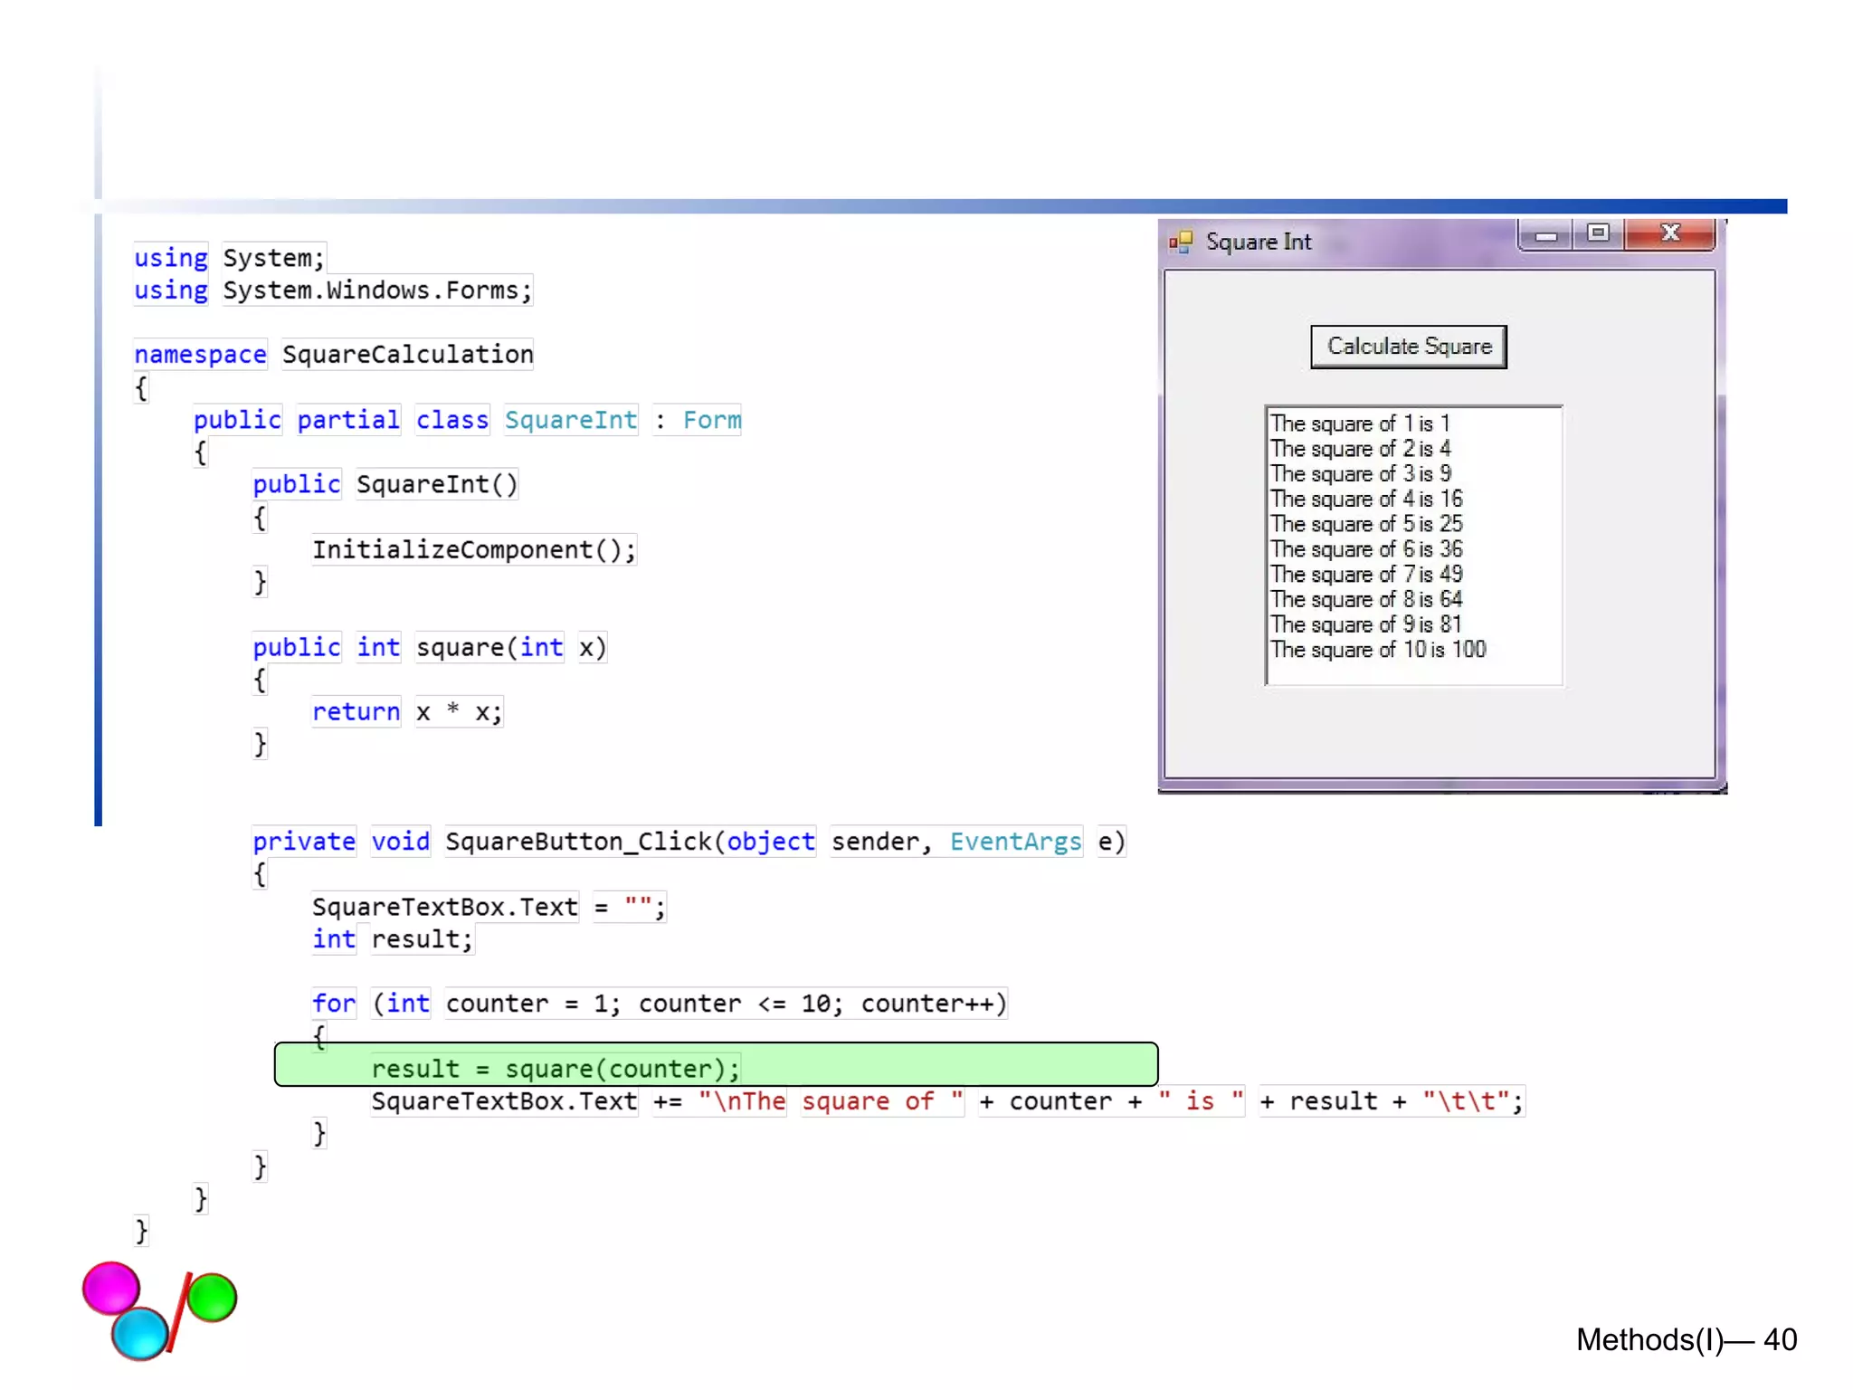Close the Square Int window
This screenshot has height=1390, width=1853.
pyautogui.click(x=1670, y=234)
